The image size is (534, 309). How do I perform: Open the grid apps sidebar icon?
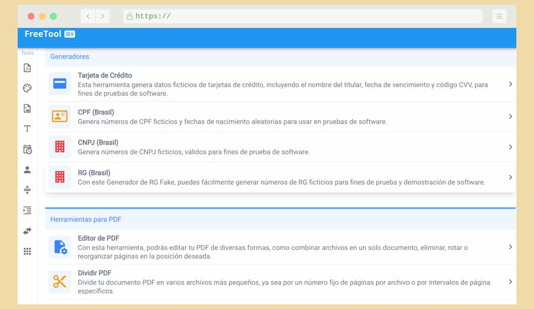(x=27, y=251)
